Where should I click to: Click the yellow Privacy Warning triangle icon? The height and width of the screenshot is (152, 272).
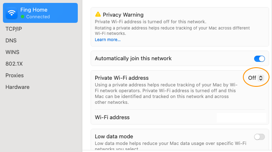click(x=98, y=14)
